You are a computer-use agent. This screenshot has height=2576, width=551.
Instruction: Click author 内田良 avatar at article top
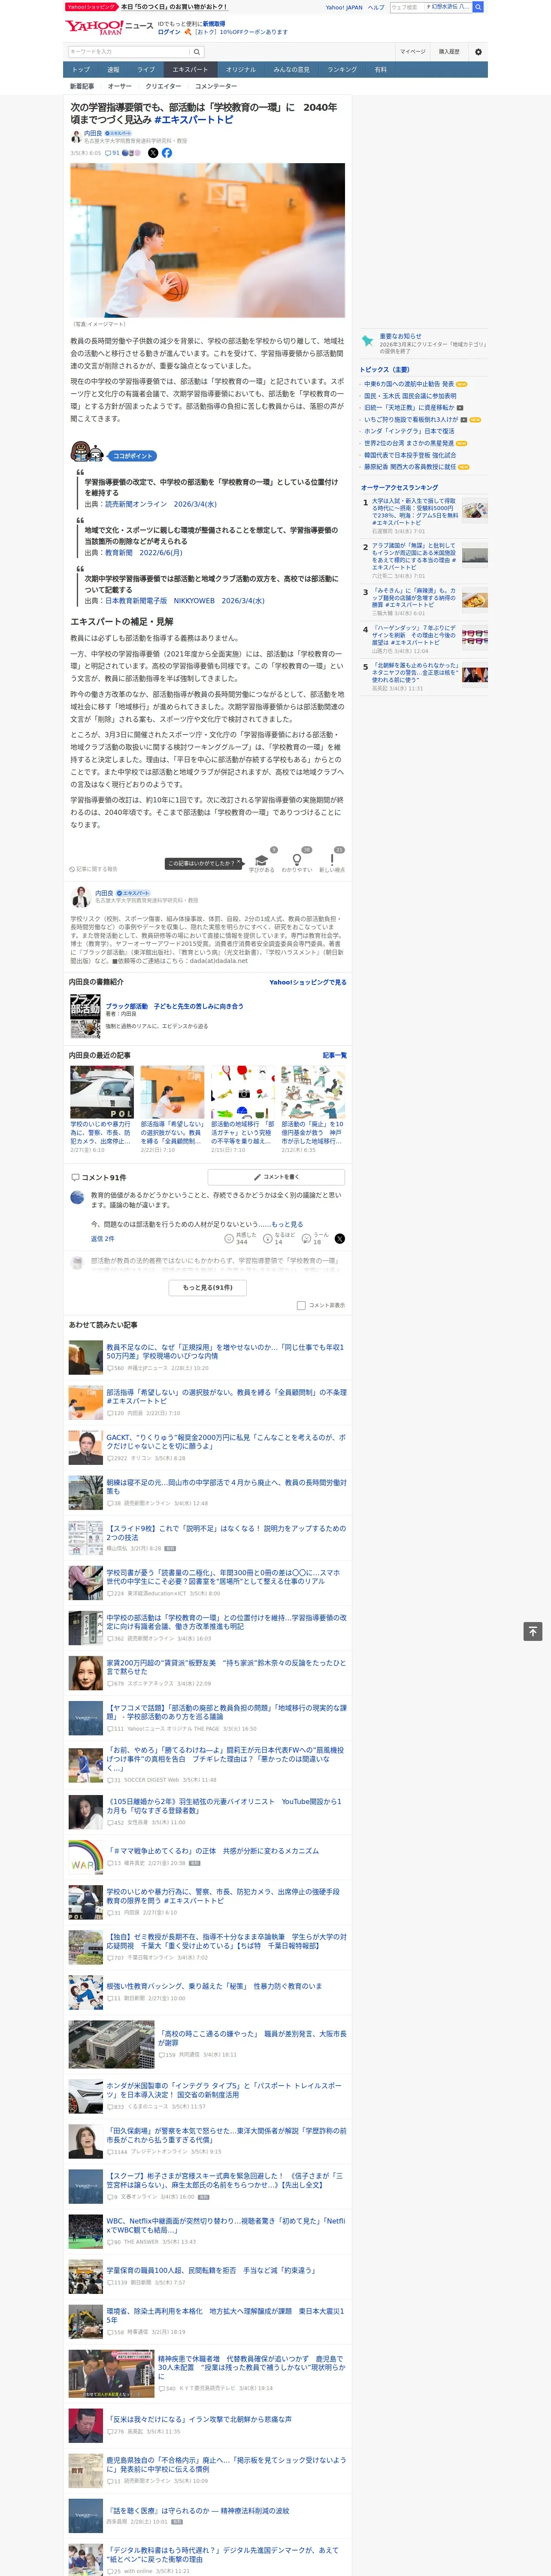[76, 137]
